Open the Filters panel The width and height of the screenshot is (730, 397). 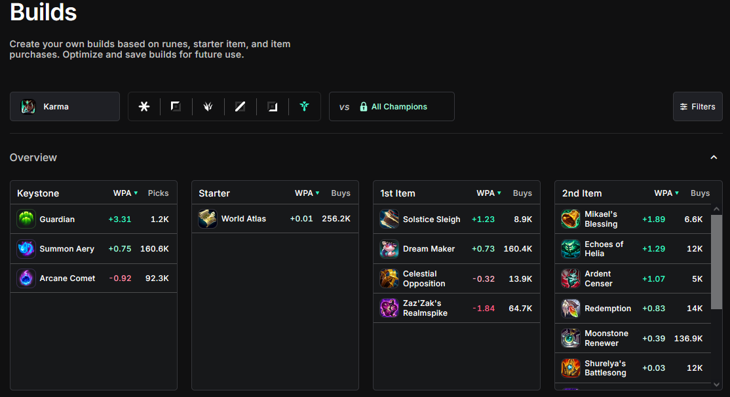697,107
